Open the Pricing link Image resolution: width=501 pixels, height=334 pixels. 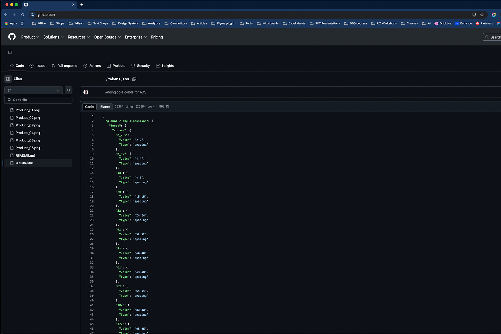click(x=157, y=37)
